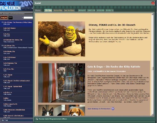Open the Sex im Kino tab

[69, 10]
